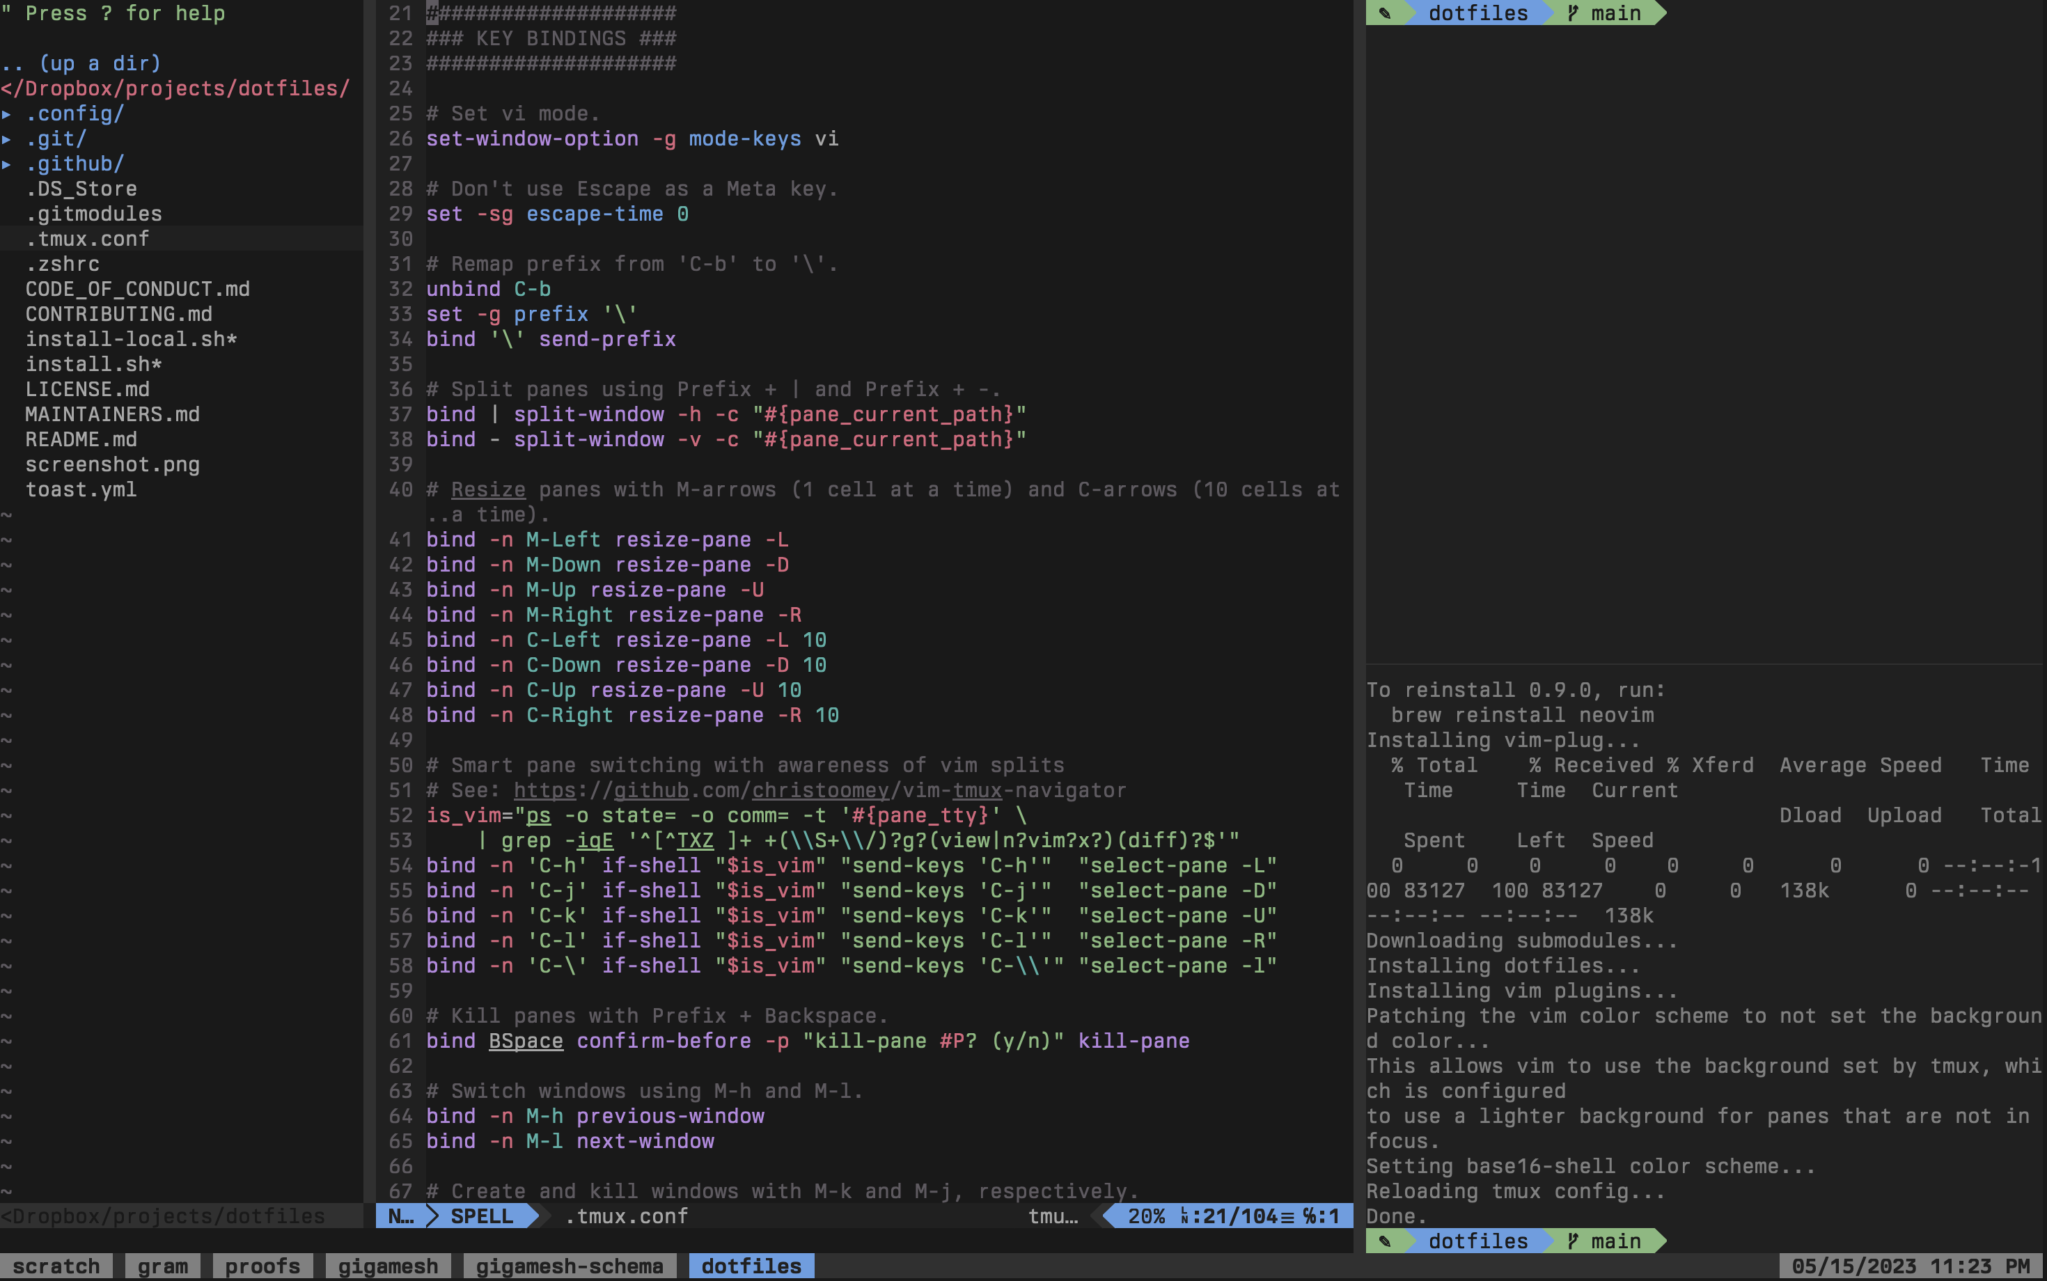
Task: Click bottom prompt's git branch icon
Action: (1573, 1241)
